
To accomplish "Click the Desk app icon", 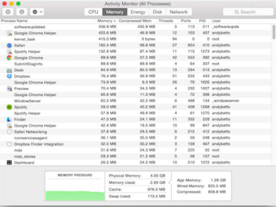I will tap(9, 70).
